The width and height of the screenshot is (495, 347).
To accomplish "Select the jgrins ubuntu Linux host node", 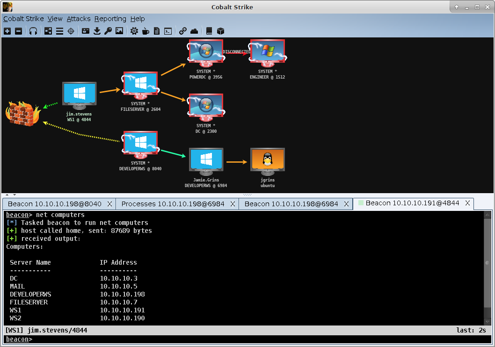I will point(267,161).
